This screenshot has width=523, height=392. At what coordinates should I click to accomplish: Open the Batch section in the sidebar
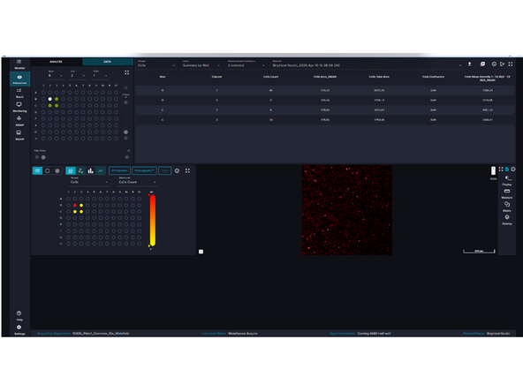coord(19,93)
